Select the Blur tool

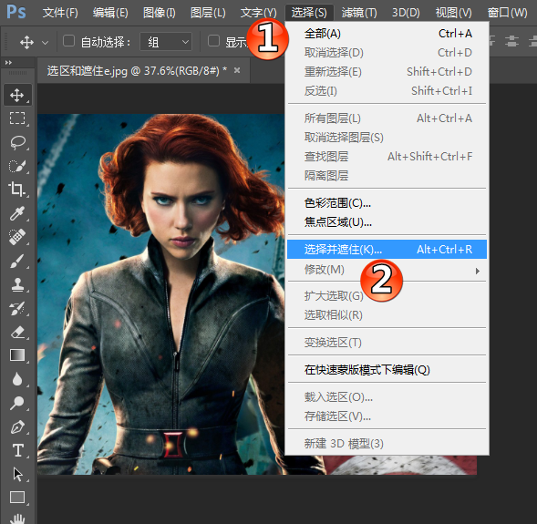(x=17, y=379)
